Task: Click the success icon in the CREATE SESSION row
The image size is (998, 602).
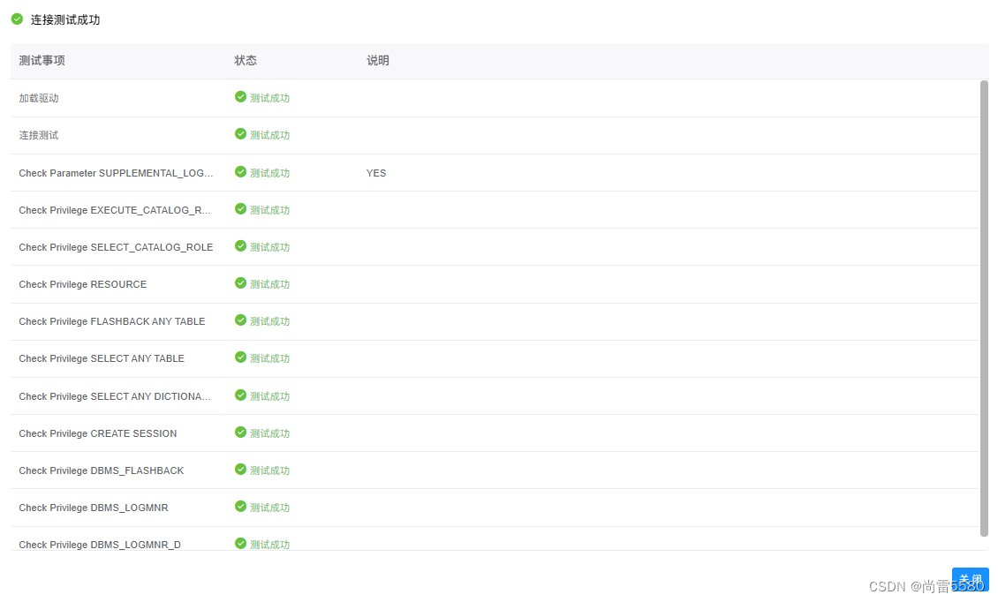Action: pyautogui.click(x=240, y=433)
